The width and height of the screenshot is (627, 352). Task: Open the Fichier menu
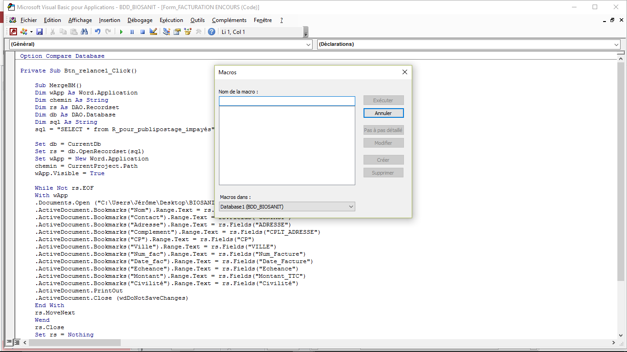(x=28, y=20)
